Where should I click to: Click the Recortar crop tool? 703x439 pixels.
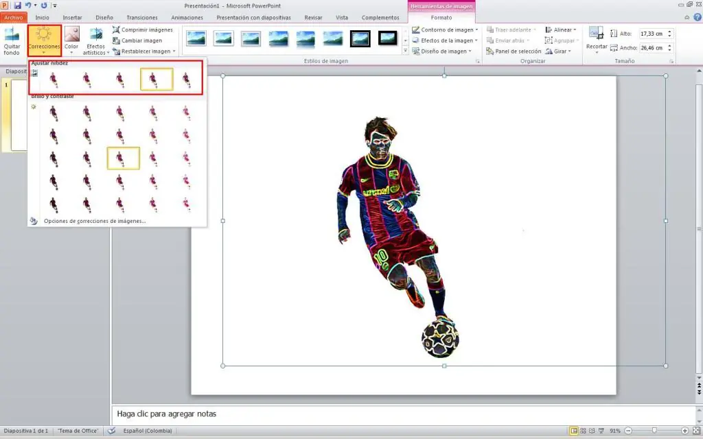click(597, 40)
